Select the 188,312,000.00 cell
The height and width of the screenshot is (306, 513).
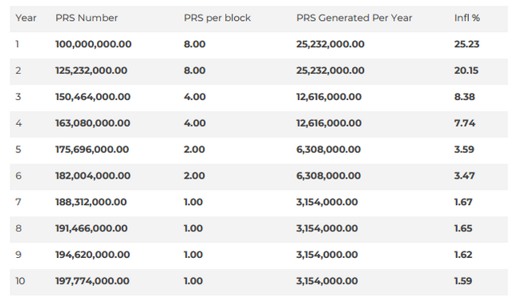pos(91,202)
